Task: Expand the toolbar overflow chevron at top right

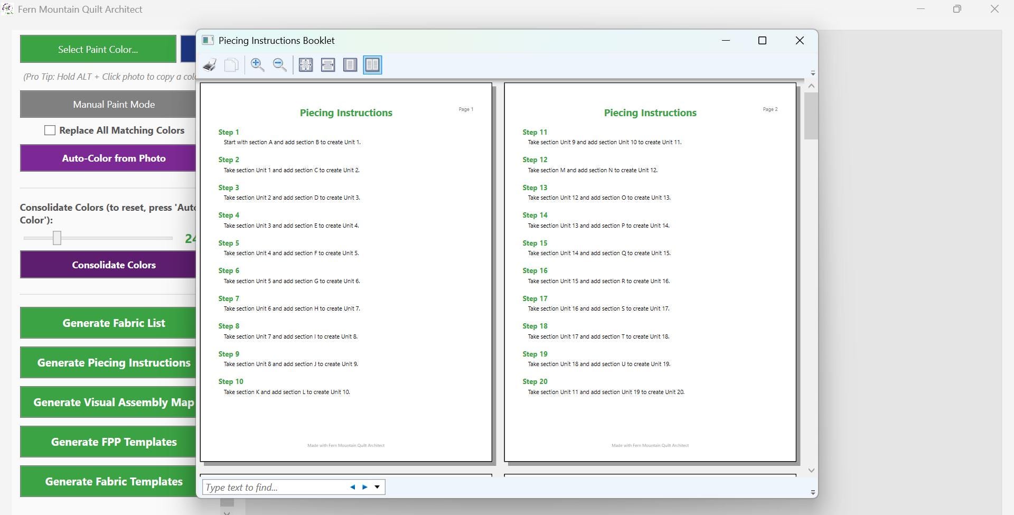Action: pyautogui.click(x=813, y=73)
